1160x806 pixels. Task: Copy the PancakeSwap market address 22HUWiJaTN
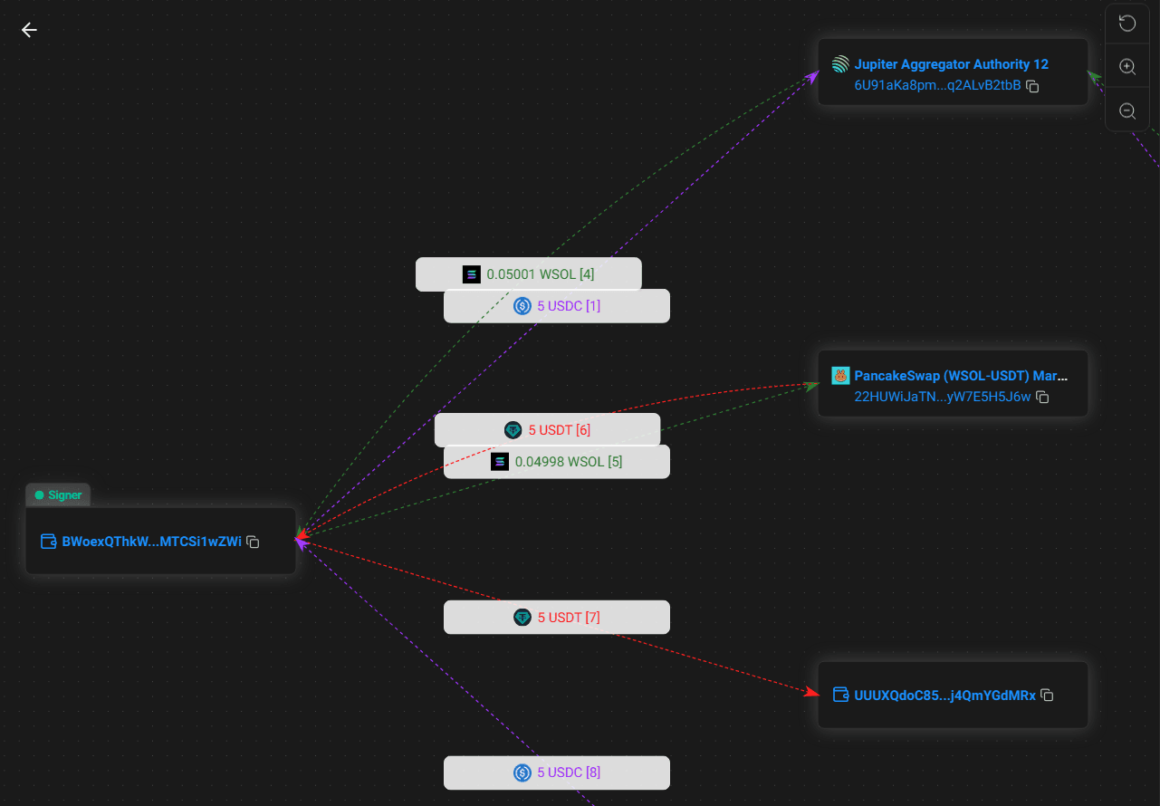1042,398
